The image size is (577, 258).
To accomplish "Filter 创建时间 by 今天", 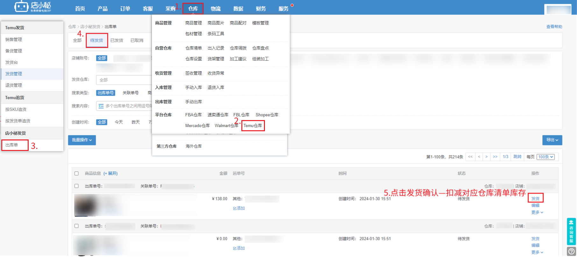I will tap(119, 122).
